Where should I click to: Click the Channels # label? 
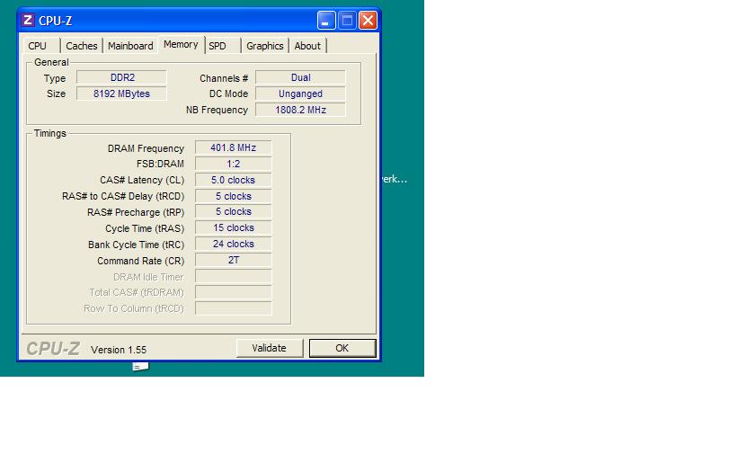pos(224,78)
